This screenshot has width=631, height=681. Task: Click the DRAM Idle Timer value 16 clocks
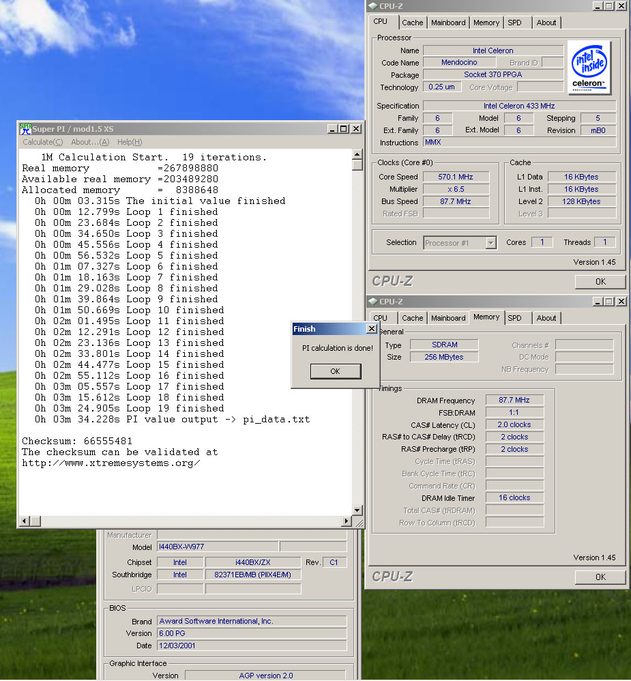coord(514,497)
